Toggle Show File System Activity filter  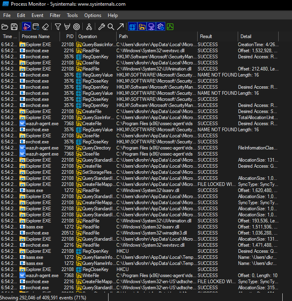[142, 27]
